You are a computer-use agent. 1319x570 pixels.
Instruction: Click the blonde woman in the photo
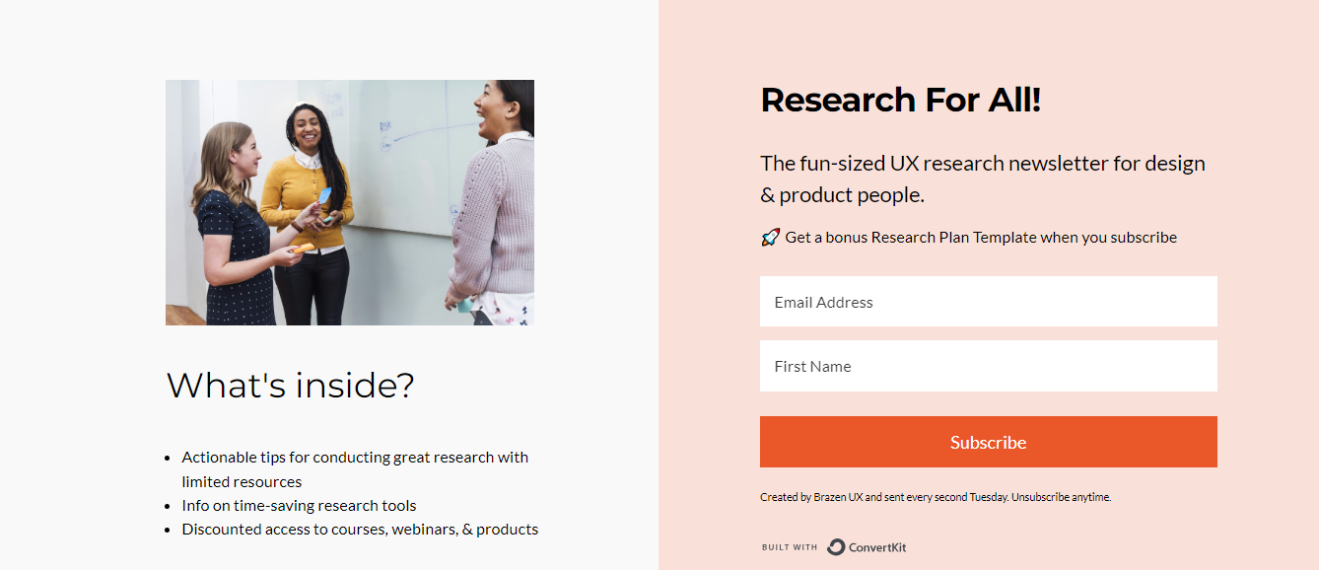pos(233,227)
